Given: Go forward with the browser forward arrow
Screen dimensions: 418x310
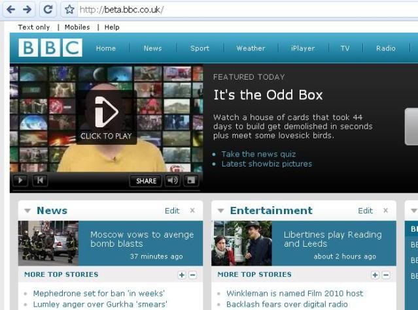Looking at the screenshot, I should pyautogui.click(x=27, y=10).
